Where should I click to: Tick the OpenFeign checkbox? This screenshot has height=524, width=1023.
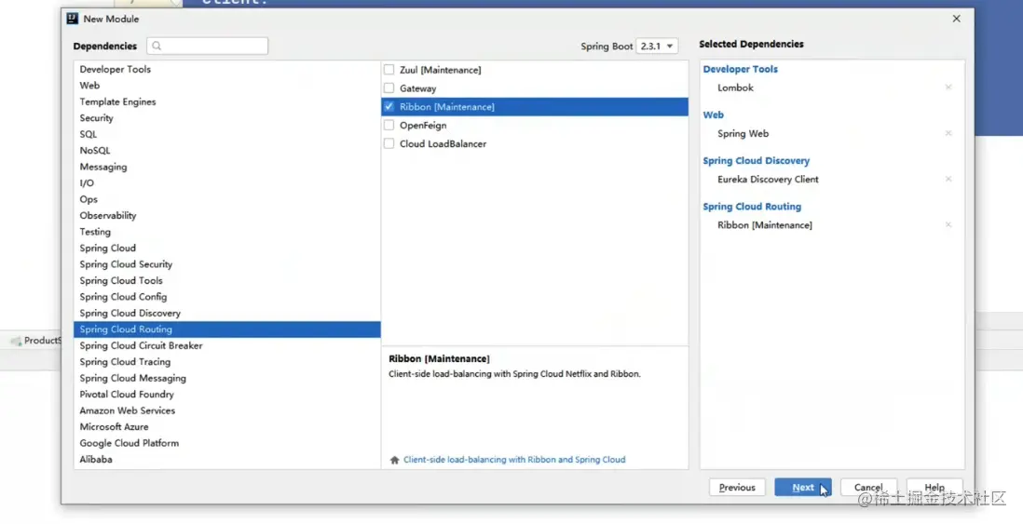(x=389, y=125)
